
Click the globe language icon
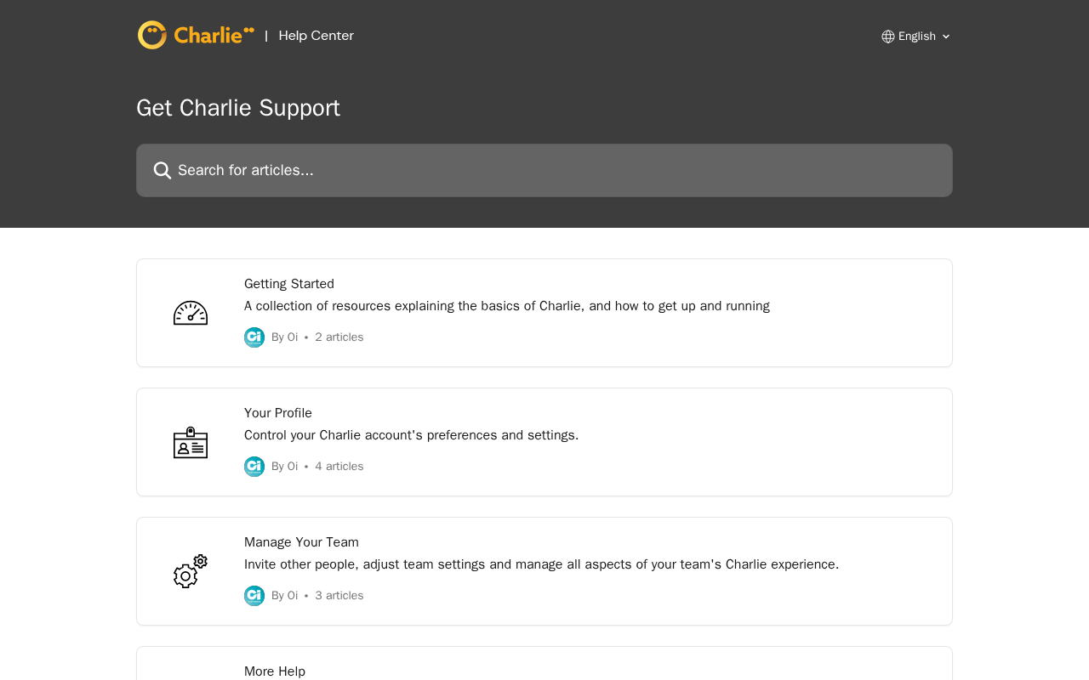click(x=888, y=37)
